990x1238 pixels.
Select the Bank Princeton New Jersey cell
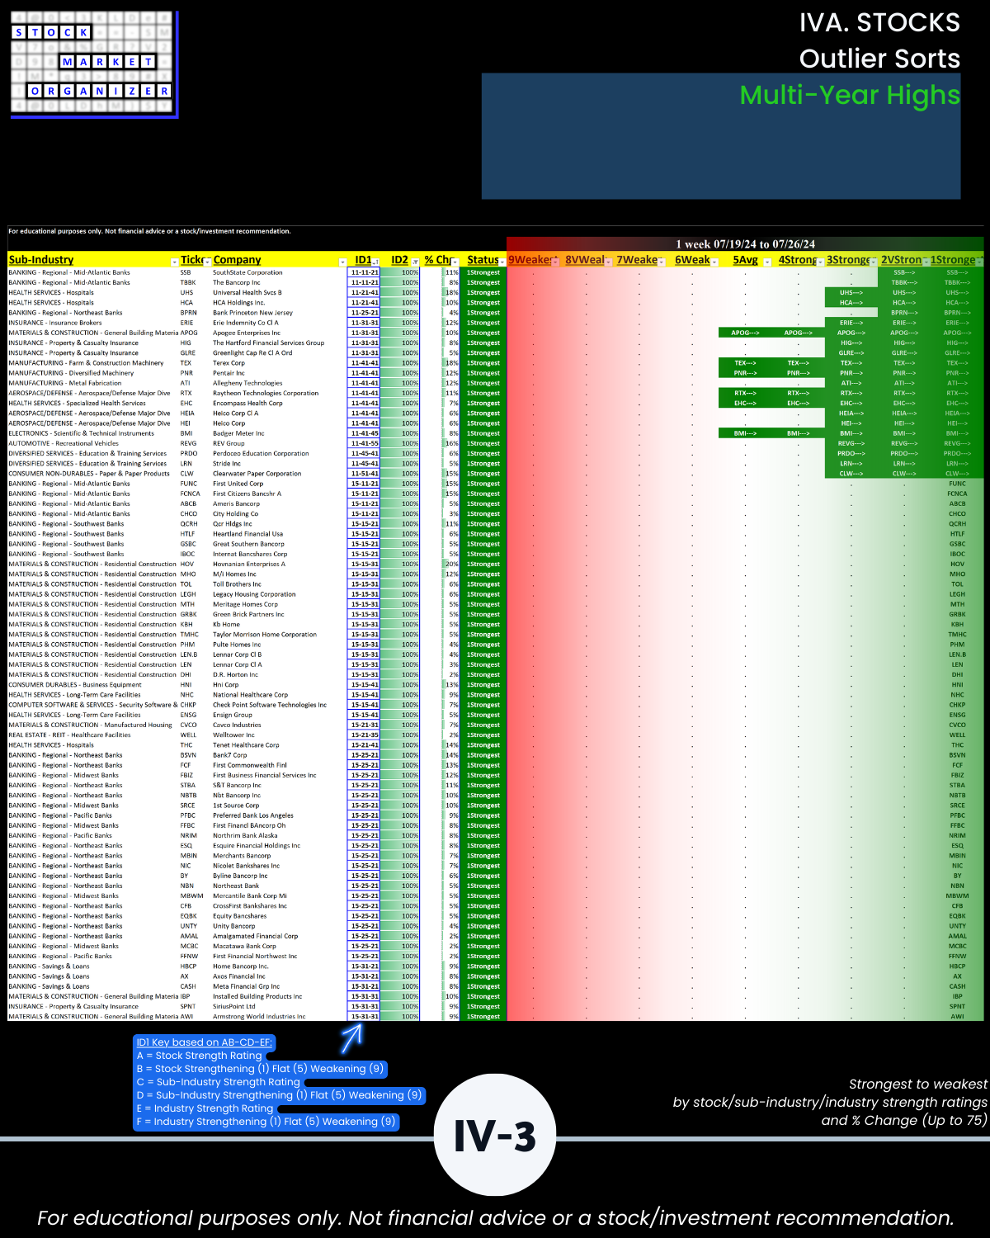pos(279,313)
